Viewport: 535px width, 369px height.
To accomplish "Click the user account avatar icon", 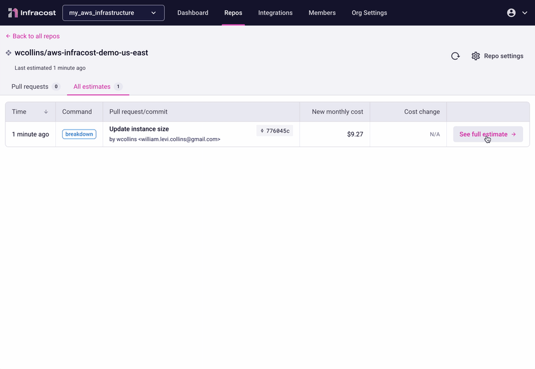I will 511,13.
